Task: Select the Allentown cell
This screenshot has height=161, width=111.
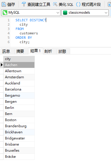Action: tap(19, 71)
